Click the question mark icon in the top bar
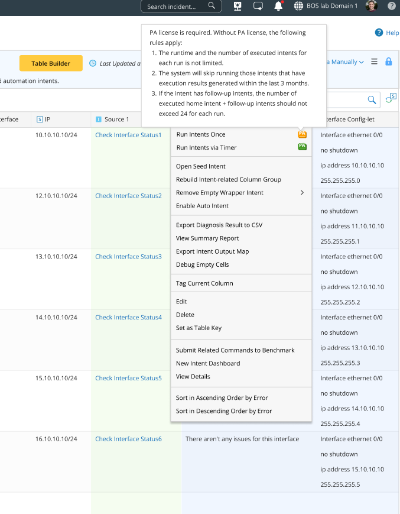Image resolution: width=400 pixels, height=514 pixels. (x=392, y=6)
